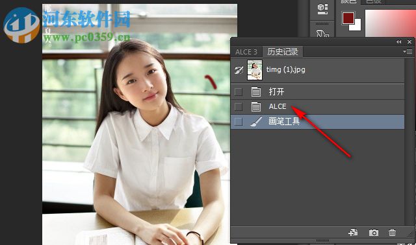Viewport: 416px width, 245px height.
Task: Switch to the ALCE 3 tab
Action: coord(246,52)
